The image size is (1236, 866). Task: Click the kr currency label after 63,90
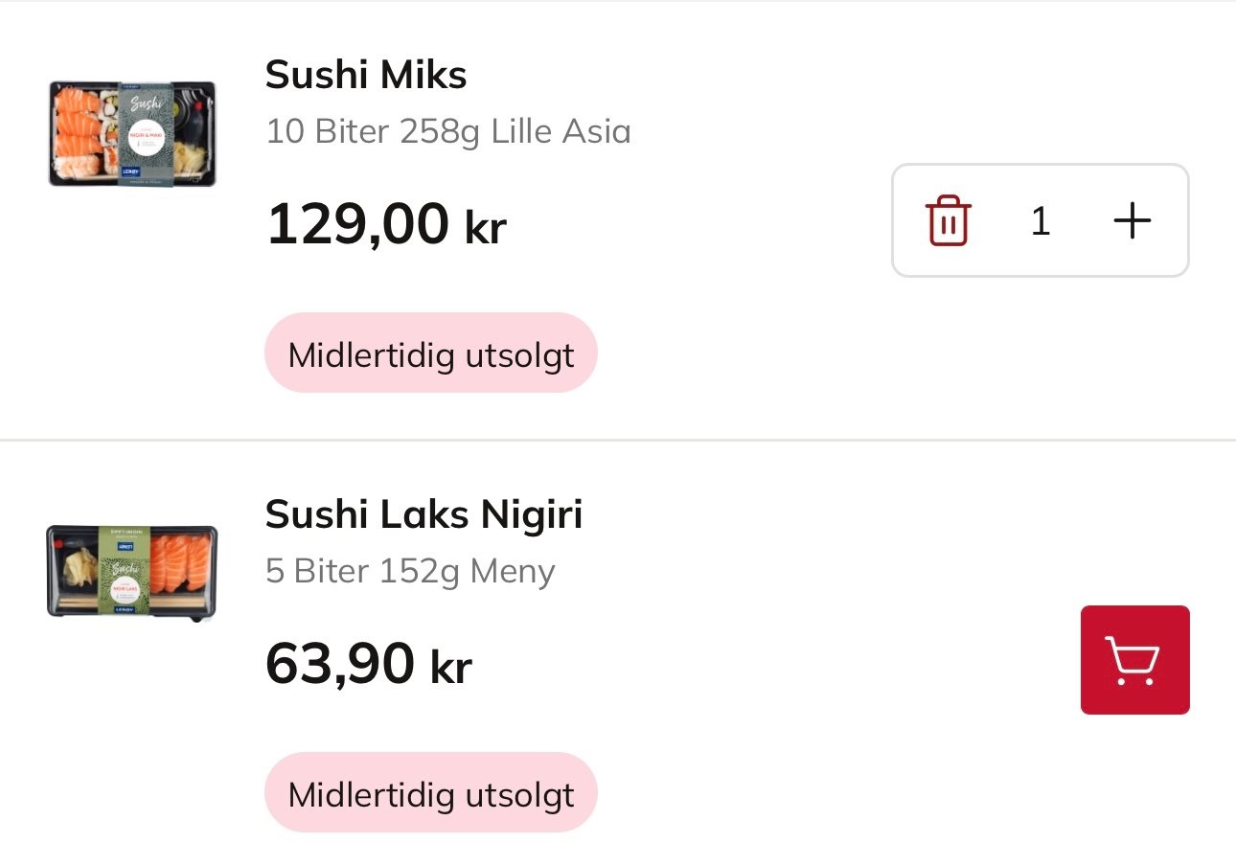coord(451,668)
